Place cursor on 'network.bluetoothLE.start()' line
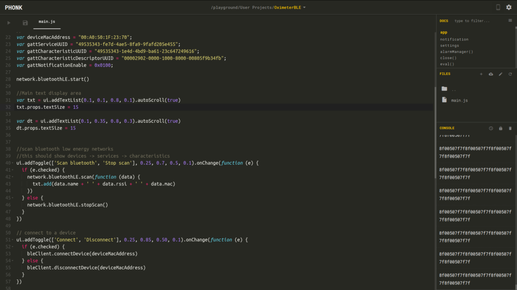This screenshot has width=517, height=290. [53, 79]
